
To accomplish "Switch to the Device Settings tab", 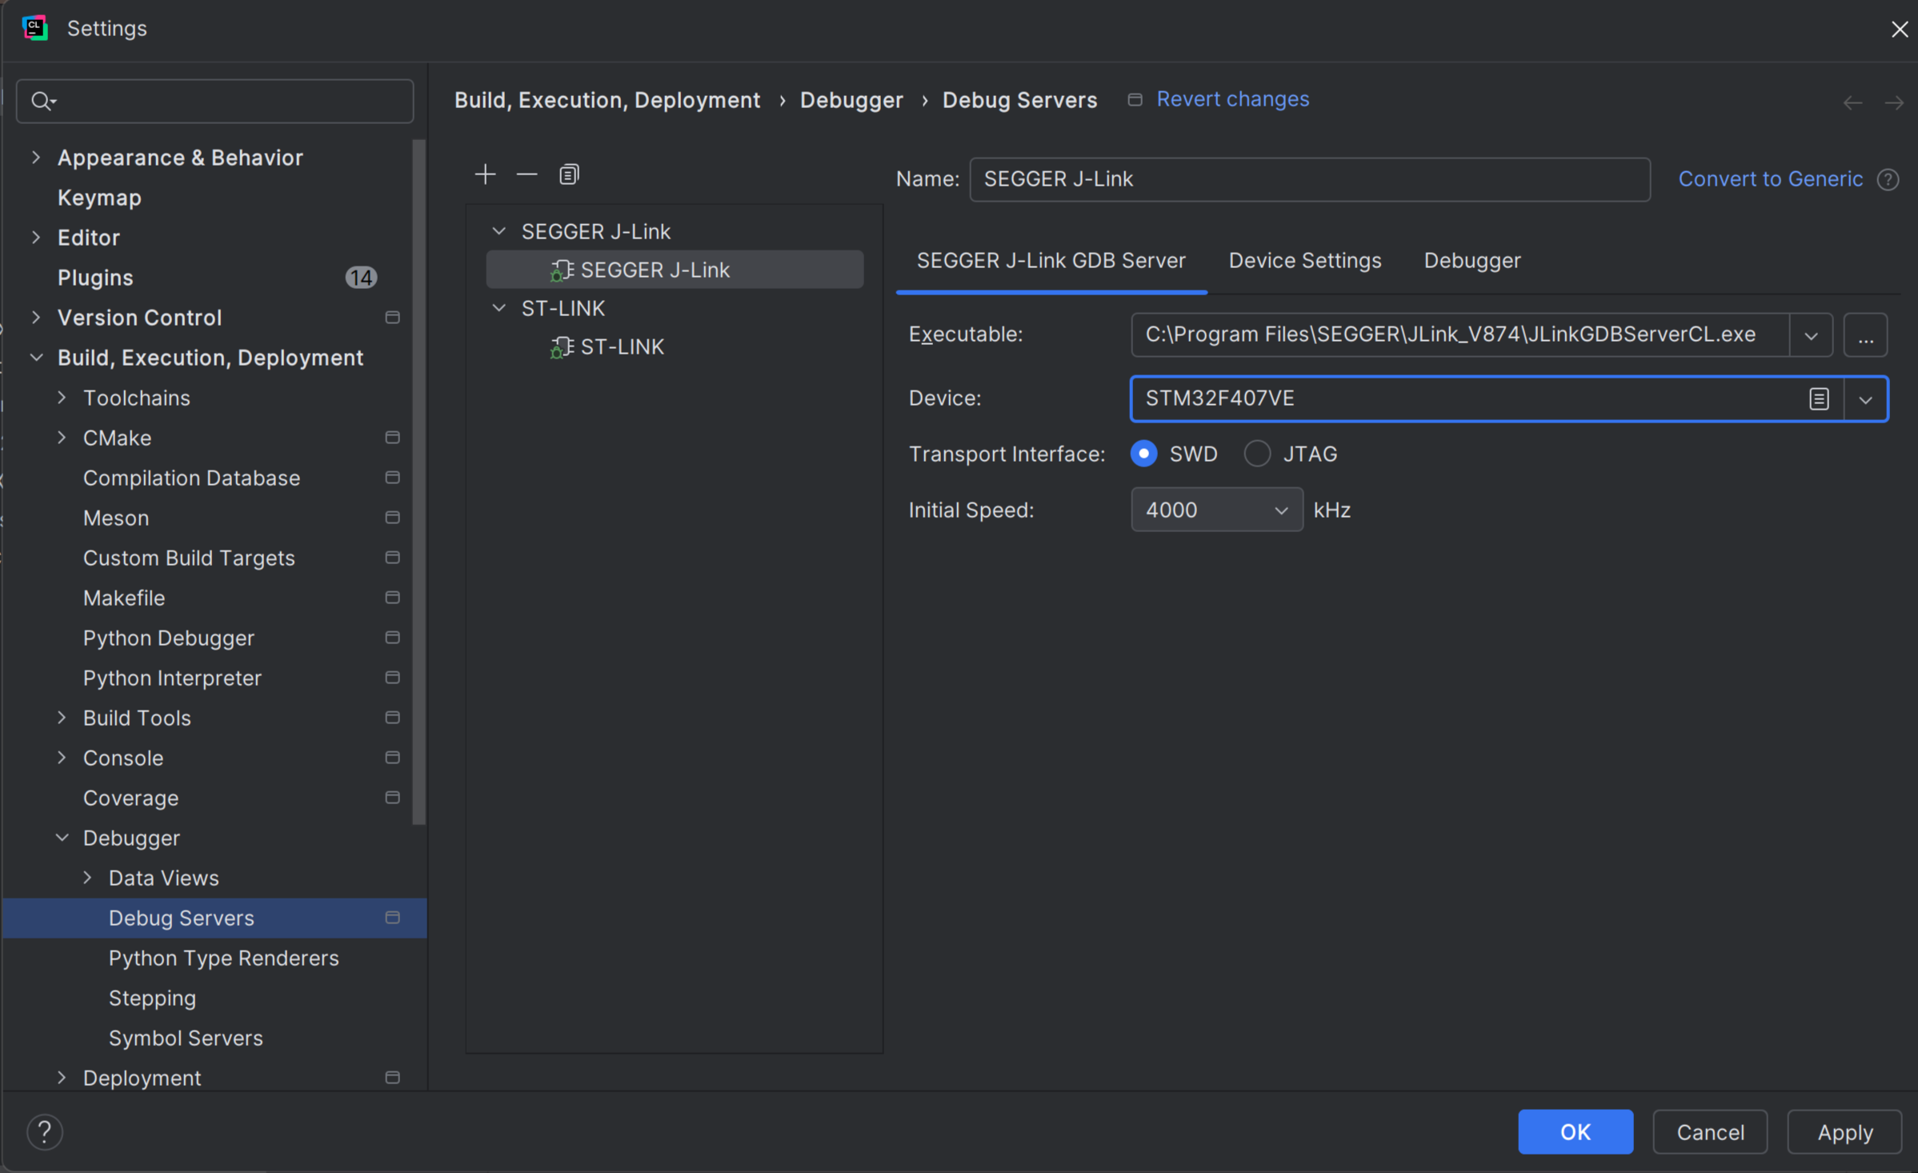I will point(1304,261).
